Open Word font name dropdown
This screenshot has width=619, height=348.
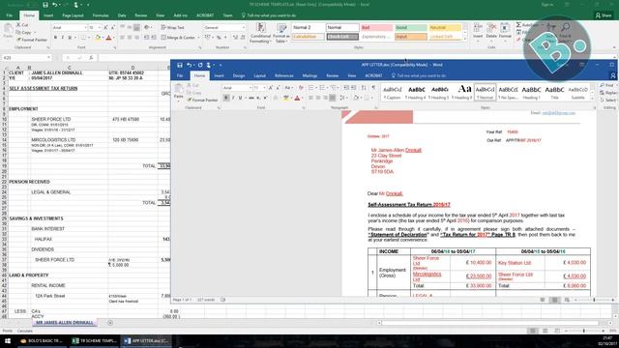click(251, 88)
